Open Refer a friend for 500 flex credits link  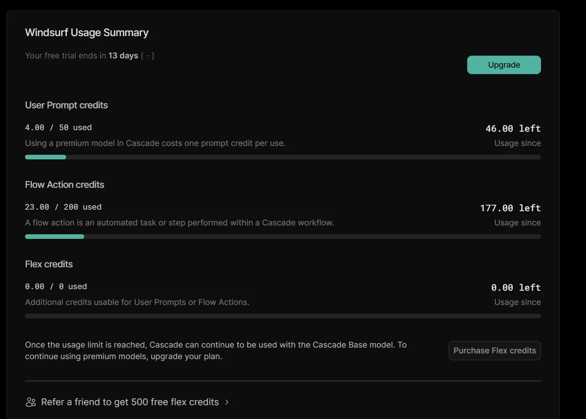pyautogui.click(x=130, y=402)
